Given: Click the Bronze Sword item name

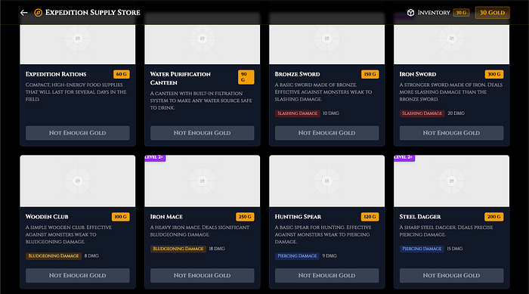Looking at the screenshot, I should click(x=297, y=74).
